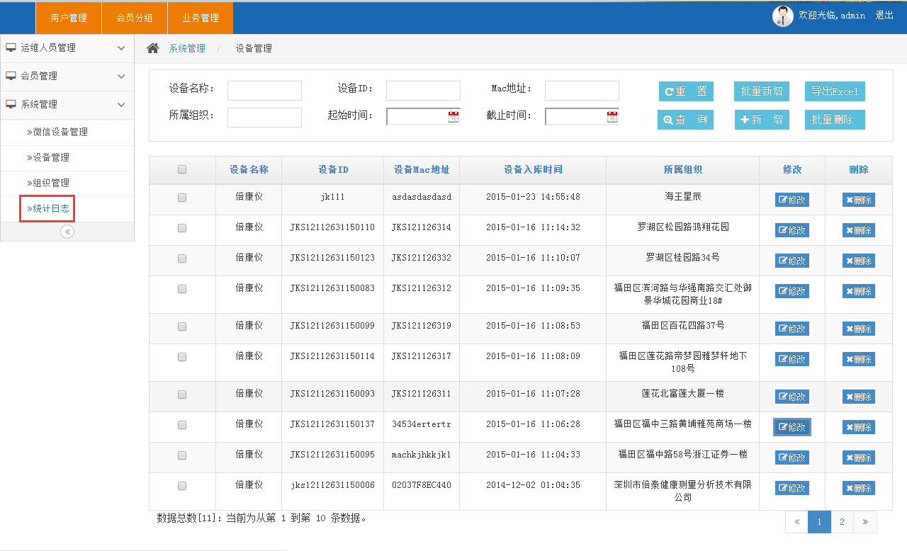Click the 查询 search button
The width and height of the screenshot is (907, 551).
pyautogui.click(x=686, y=120)
